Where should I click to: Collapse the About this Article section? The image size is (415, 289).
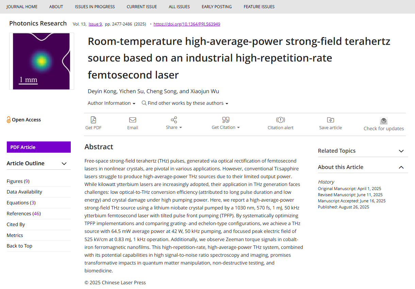coord(401,167)
